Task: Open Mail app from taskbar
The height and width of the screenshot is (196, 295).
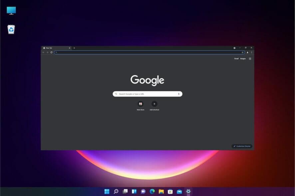Action: (x=179, y=191)
